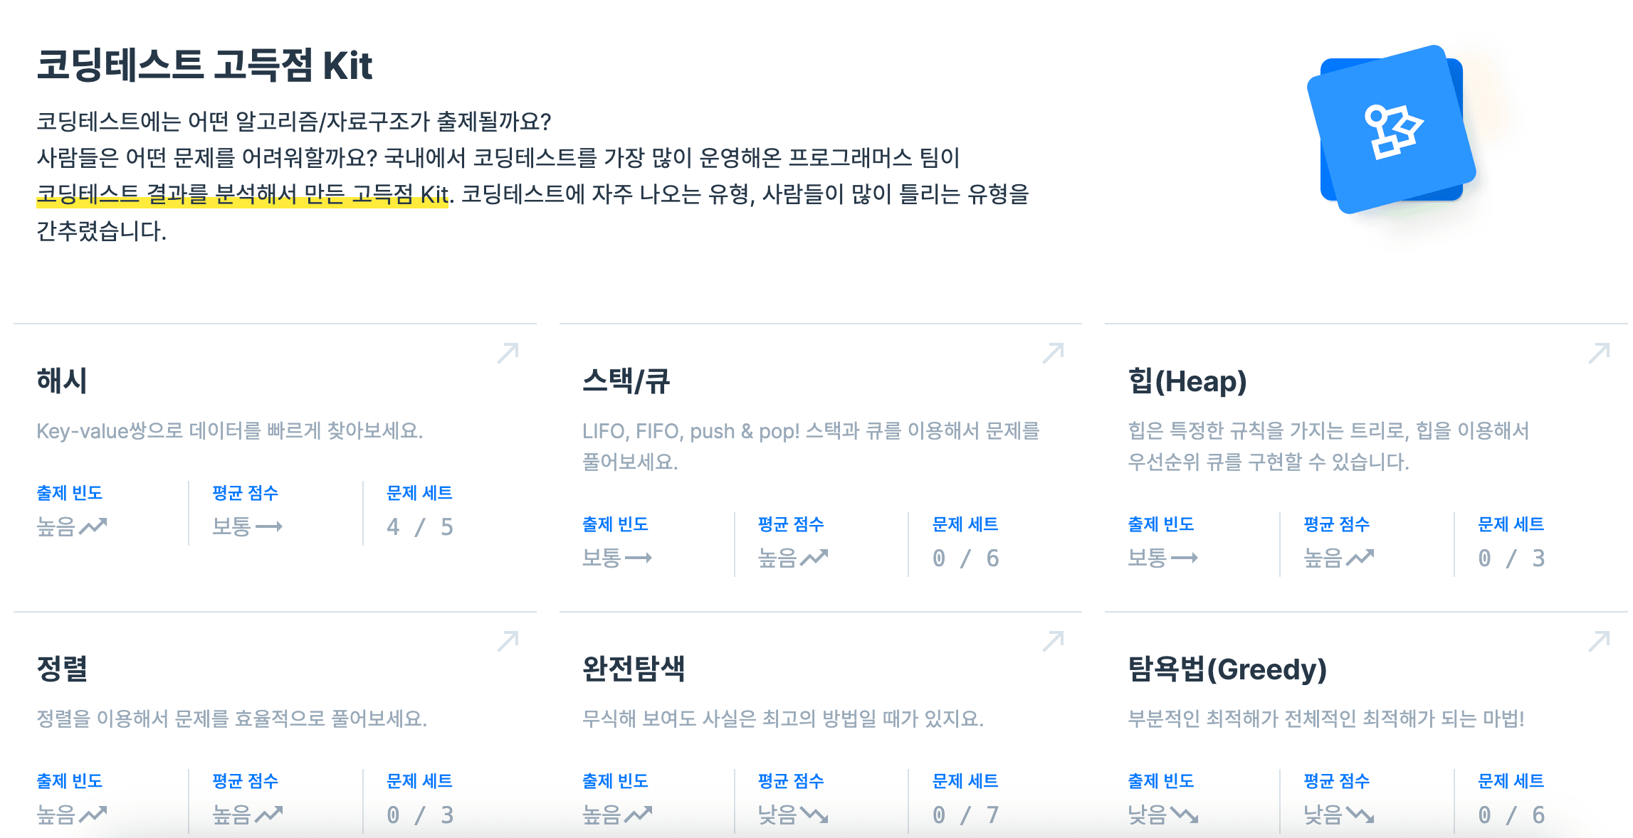The height and width of the screenshot is (838, 1633).
Task: Click the downward trend icon under 완전탐색 평균 점수
Action: pyautogui.click(x=814, y=815)
